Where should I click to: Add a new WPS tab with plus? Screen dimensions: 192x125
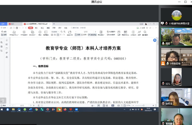coord(54,24)
